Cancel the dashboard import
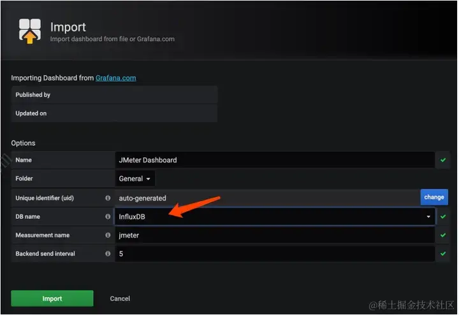The height and width of the screenshot is (315, 459). click(x=120, y=298)
